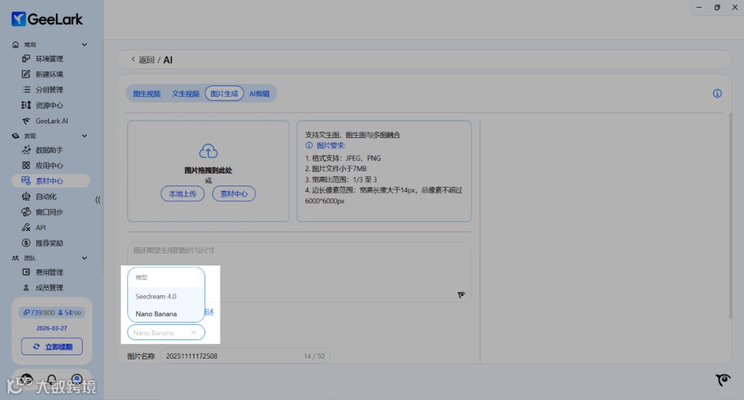Go back via 返回 link
This screenshot has width=744, height=400.
[143, 59]
